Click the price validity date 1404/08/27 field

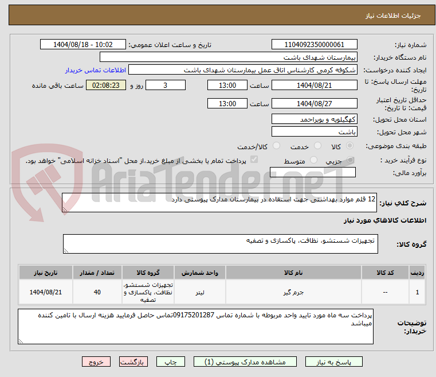tap(314, 103)
